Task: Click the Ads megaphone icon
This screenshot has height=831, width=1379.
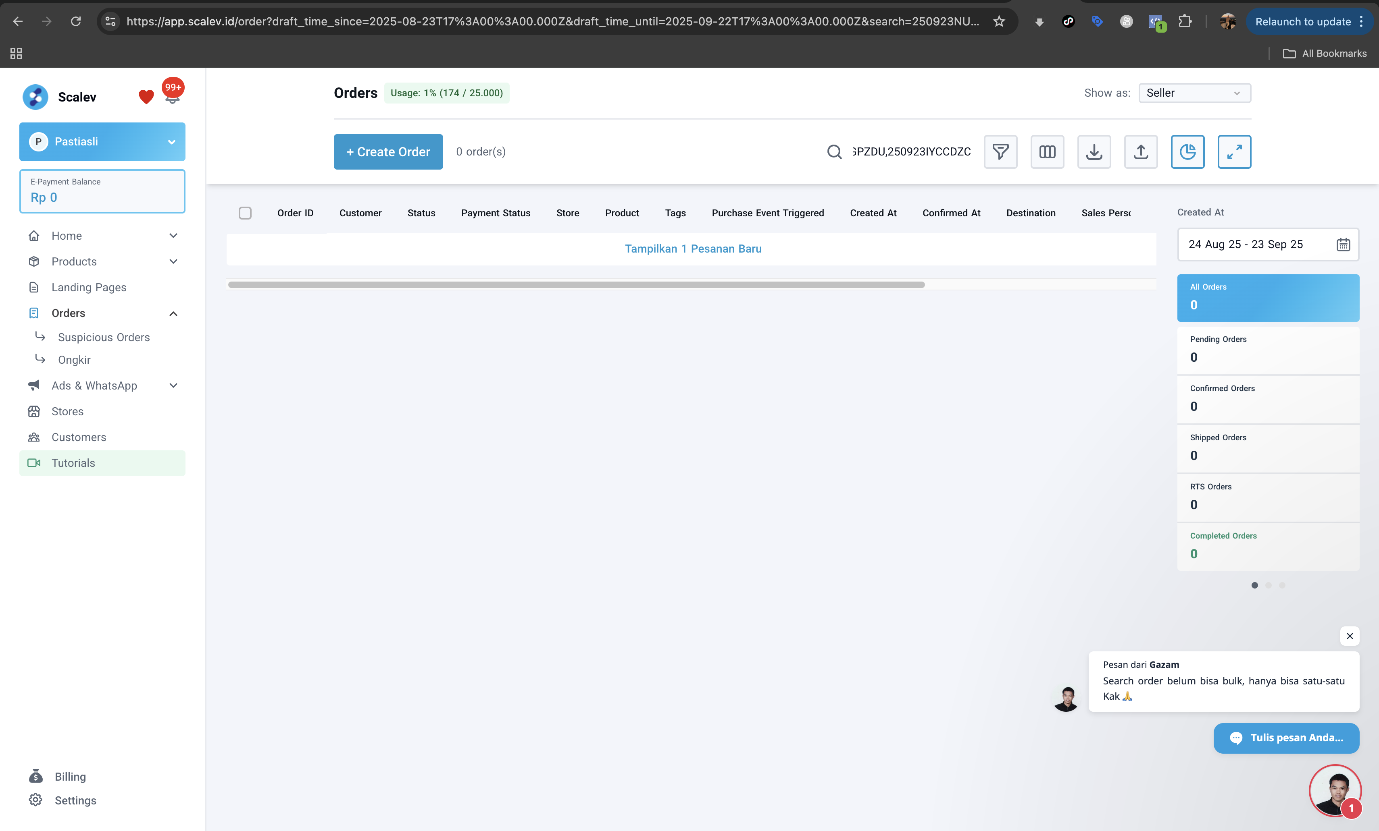Action: tap(34, 385)
